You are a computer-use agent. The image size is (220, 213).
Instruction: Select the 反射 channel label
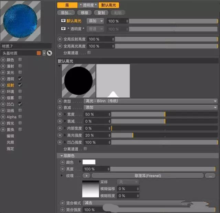pyautogui.click(x=10, y=85)
